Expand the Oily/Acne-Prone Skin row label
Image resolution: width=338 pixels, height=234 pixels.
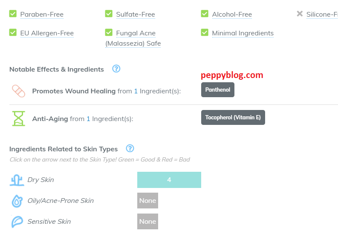[61, 201]
